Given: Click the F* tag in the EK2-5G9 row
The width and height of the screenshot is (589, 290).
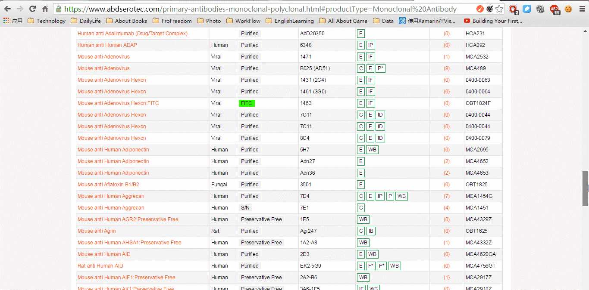Looking at the screenshot, I should [371, 266].
